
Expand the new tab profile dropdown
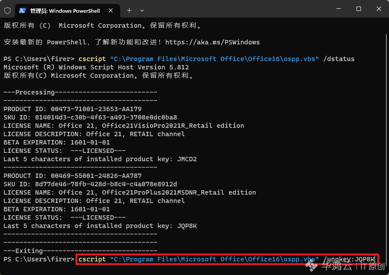point(142,11)
